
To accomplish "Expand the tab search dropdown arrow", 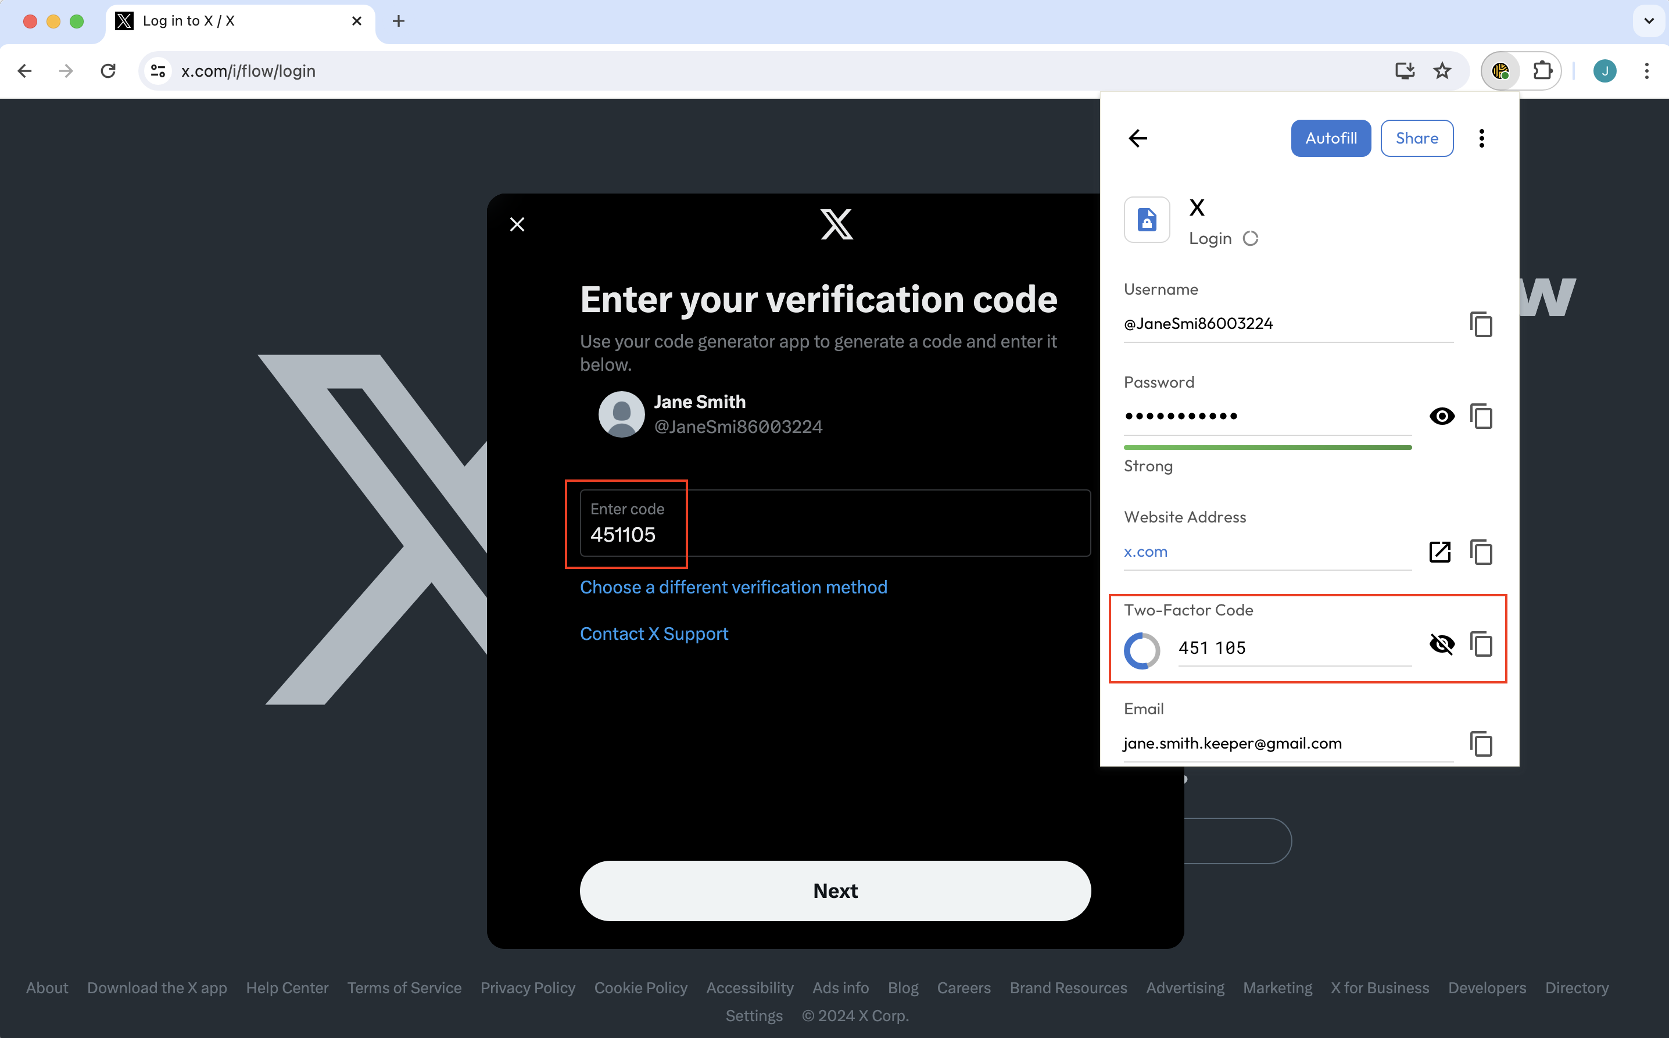I will pyautogui.click(x=1649, y=20).
